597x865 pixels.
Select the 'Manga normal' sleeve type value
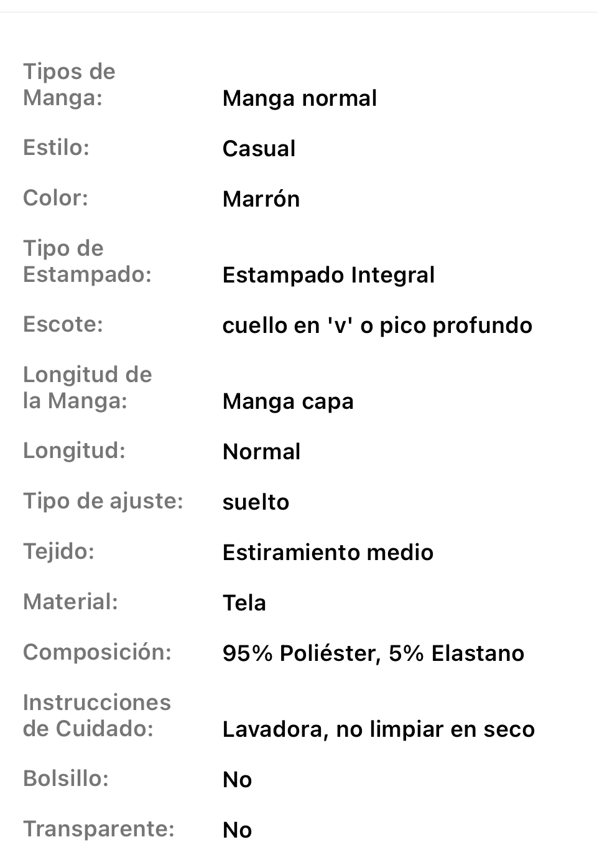point(300,98)
